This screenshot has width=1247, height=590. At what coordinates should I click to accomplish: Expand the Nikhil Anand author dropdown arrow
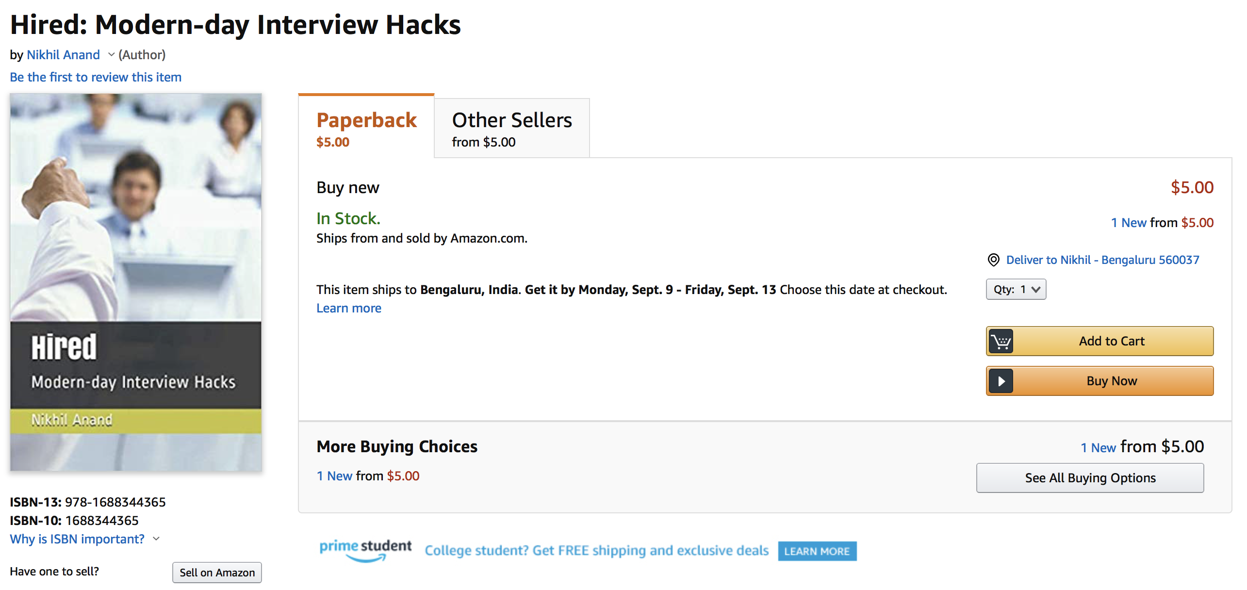(x=111, y=55)
